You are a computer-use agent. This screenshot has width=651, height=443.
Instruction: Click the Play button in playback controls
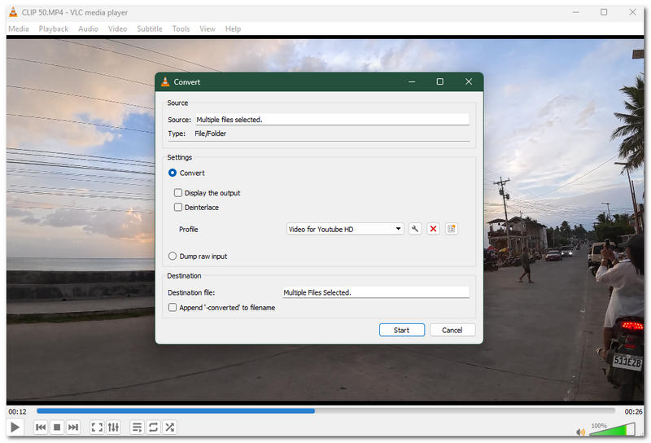point(15,427)
